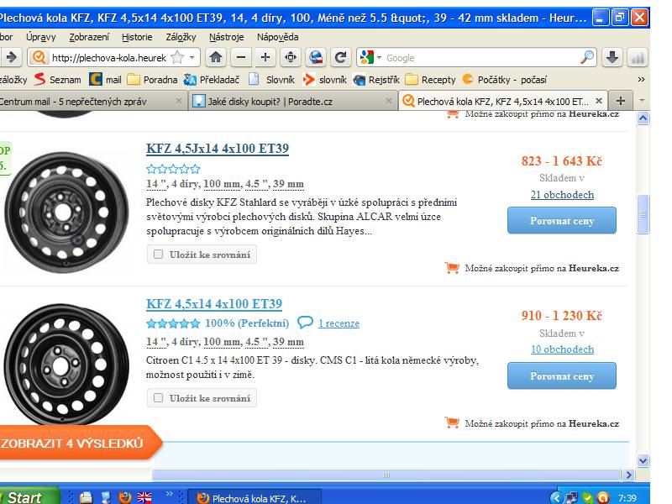Open a new tab with the plus button
Image resolution: width=672 pixels, height=504 pixels.
(x=620, y=101)
